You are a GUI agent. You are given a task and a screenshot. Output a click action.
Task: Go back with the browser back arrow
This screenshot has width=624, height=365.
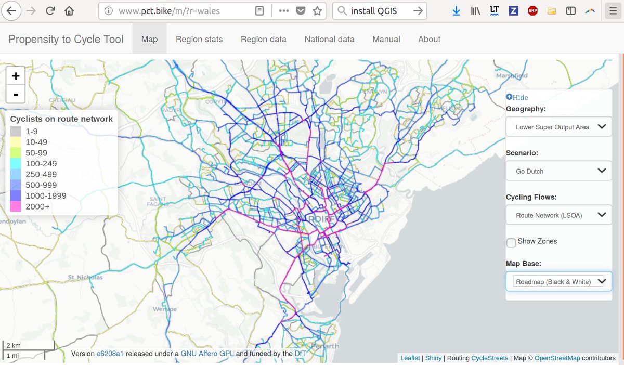(11, 11)
